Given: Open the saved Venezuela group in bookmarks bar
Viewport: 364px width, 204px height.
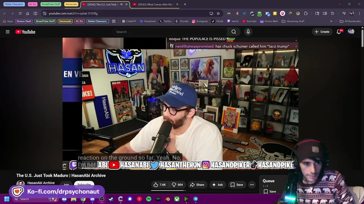Looking at the screenshot, I should [x=65, y=21].
